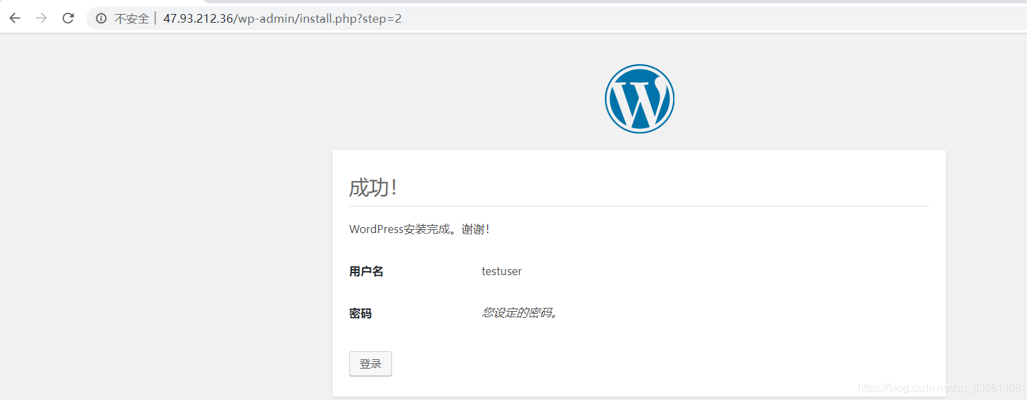Go back to the previous page
Viewport: 1027px width, 400px height.
(15, 18)
